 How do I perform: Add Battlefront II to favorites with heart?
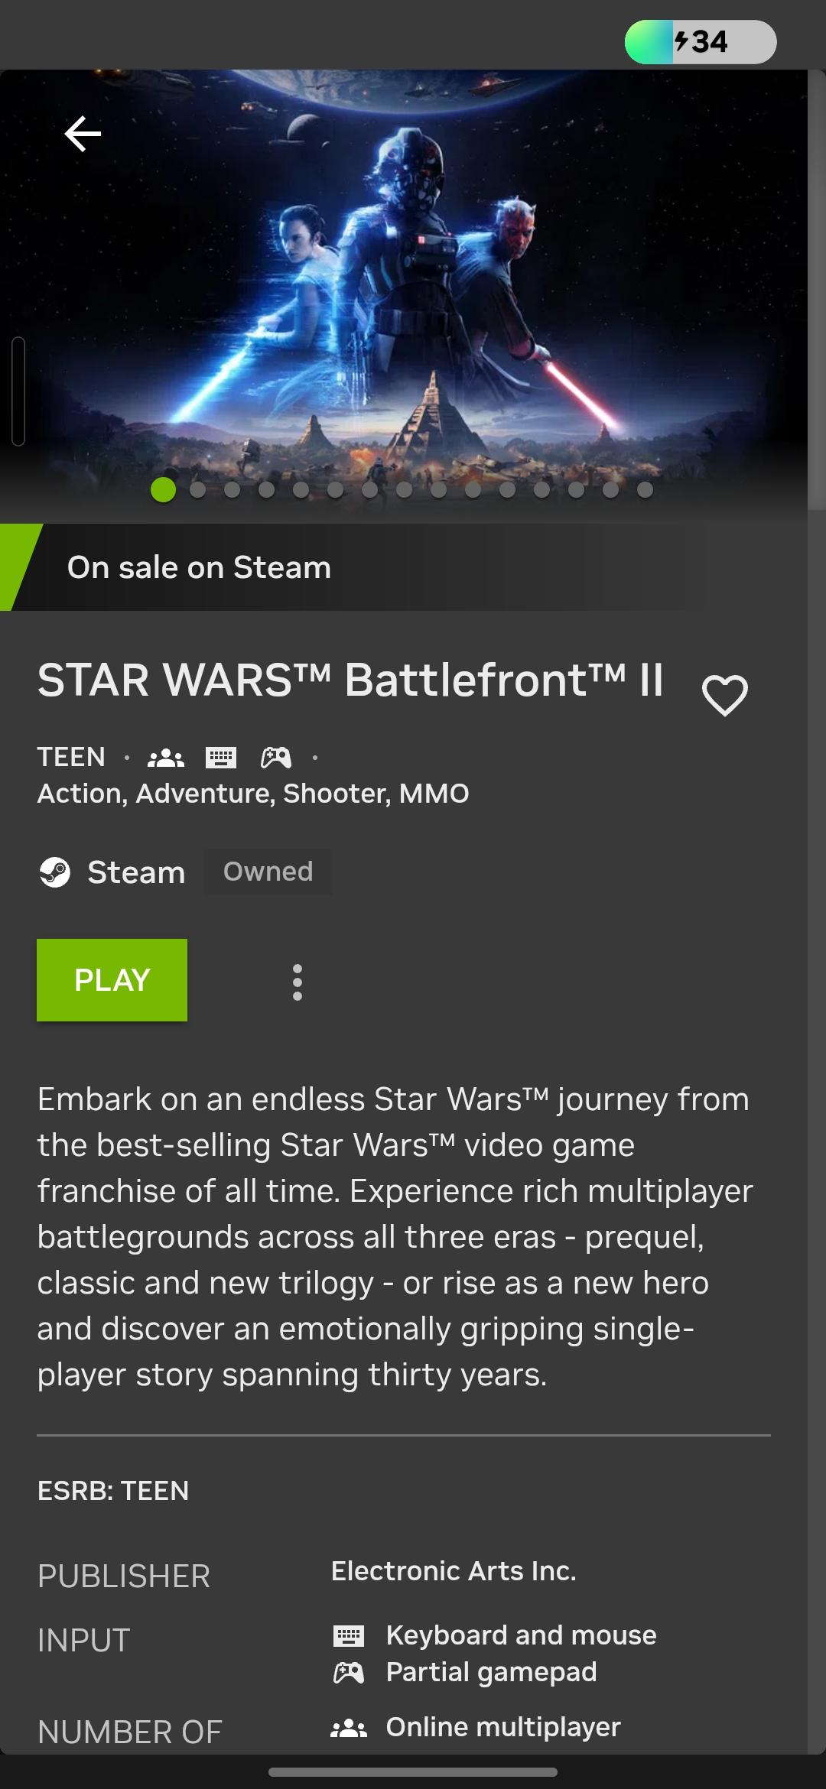724,695
